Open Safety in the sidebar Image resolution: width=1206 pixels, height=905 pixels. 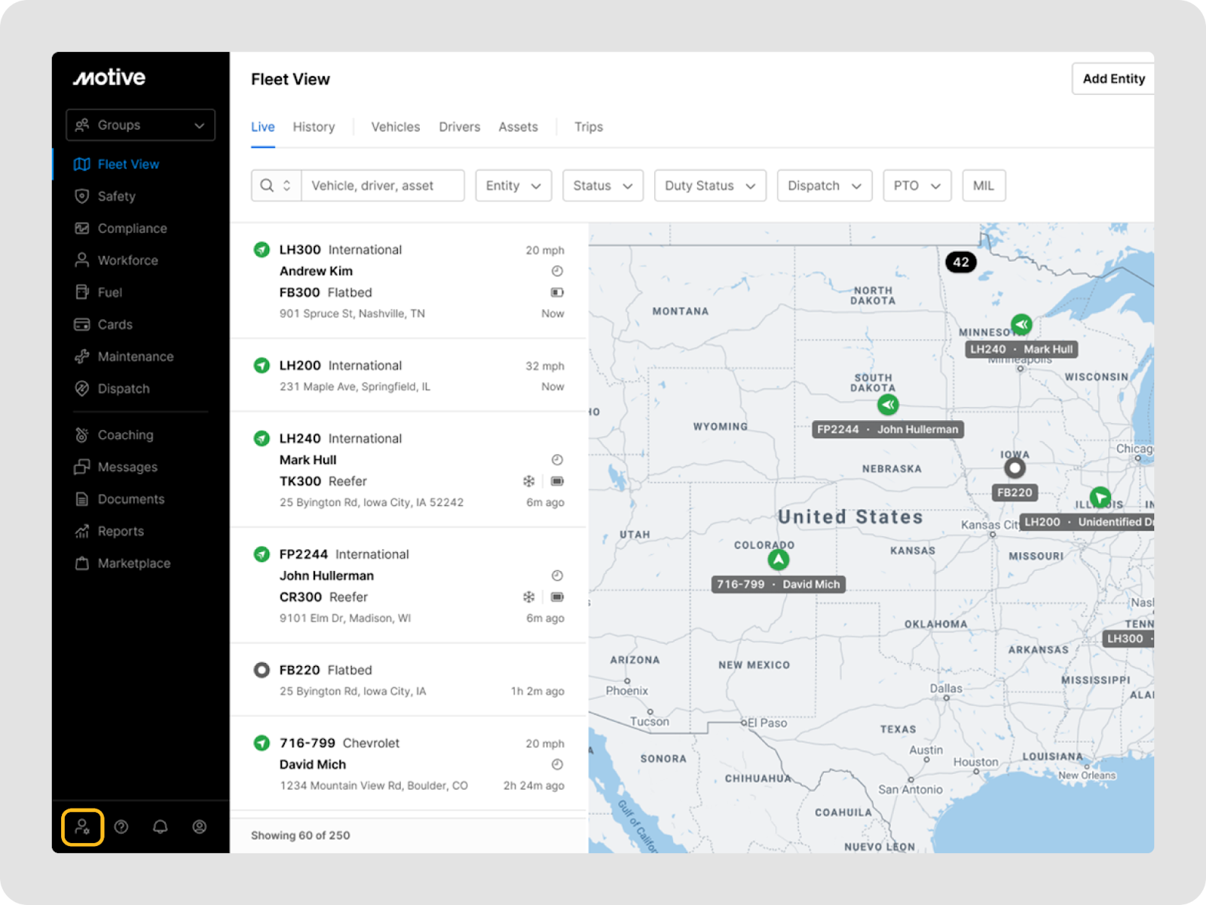tap(116, 196)
